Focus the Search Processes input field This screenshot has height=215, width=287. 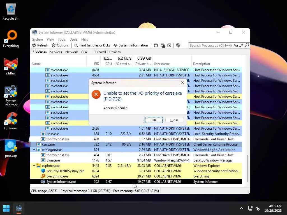(211, 45)
